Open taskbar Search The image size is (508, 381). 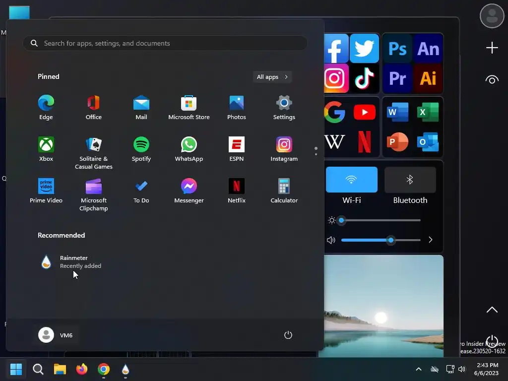(x=38, y=369)
